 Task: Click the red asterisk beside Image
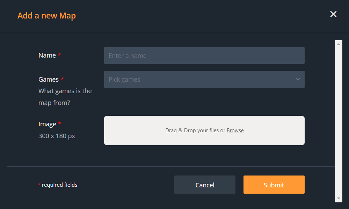click(60, 124)
